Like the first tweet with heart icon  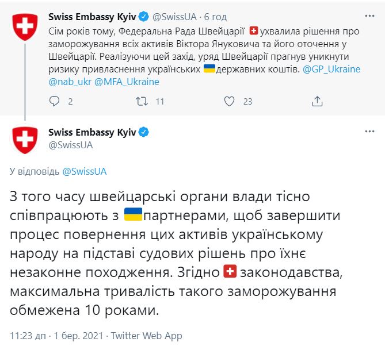tap(229, 102)
